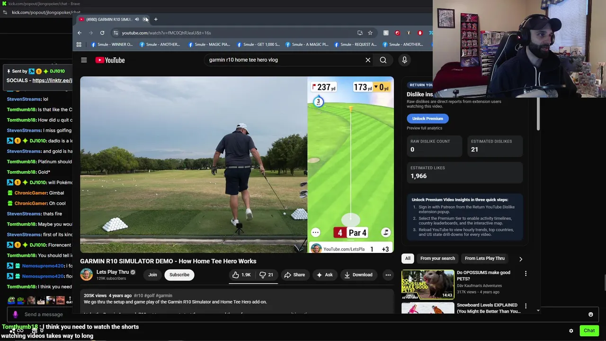606x341 pixels.
Task: Reload the YouTube page
Action: coord(102,33)
